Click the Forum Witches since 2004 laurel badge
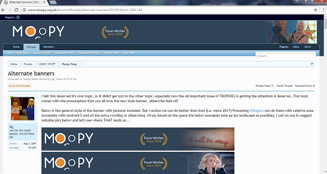This screenshot has height=174, width=327. click(115, 32)
